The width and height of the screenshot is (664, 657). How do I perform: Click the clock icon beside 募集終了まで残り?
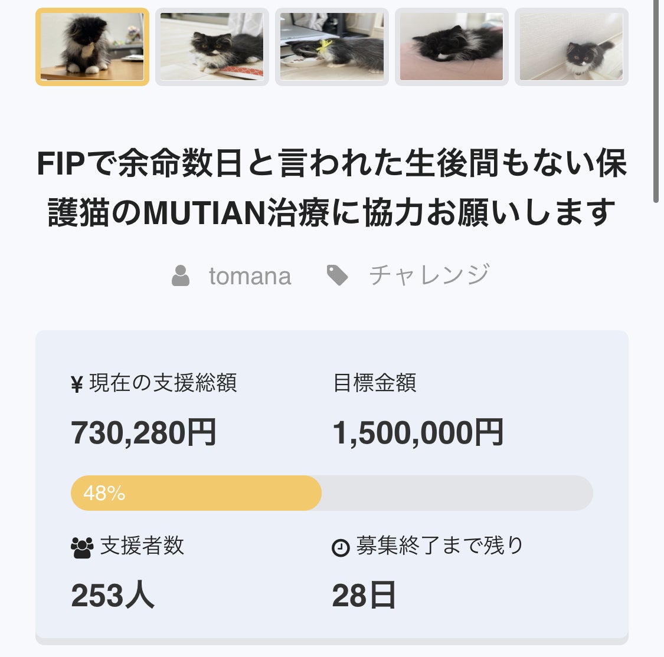tap(341, 548)
